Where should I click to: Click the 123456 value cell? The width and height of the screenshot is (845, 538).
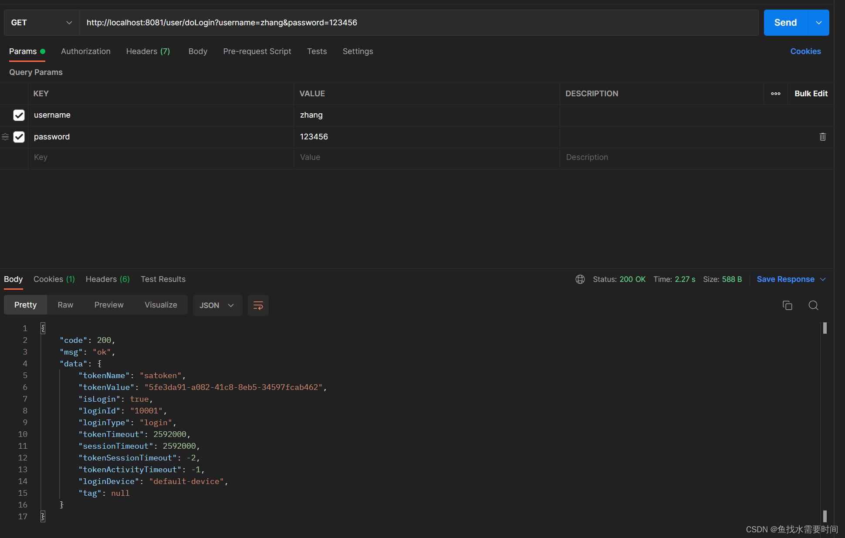click(426, 137)
